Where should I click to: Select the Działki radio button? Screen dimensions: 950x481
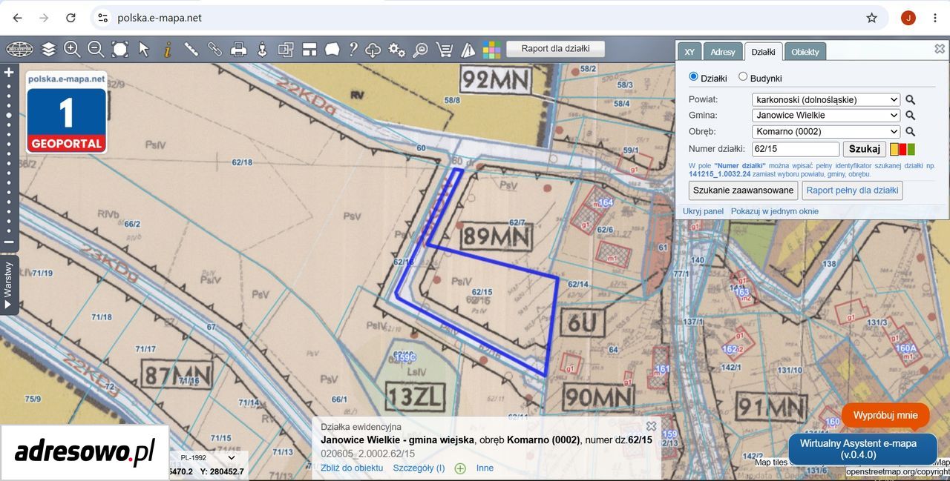point(694,77)
